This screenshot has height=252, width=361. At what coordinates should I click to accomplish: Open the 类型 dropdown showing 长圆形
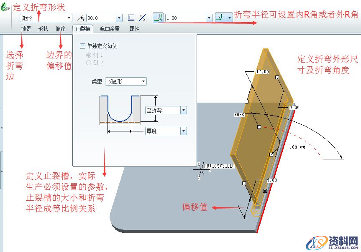[x=143, y=81]
